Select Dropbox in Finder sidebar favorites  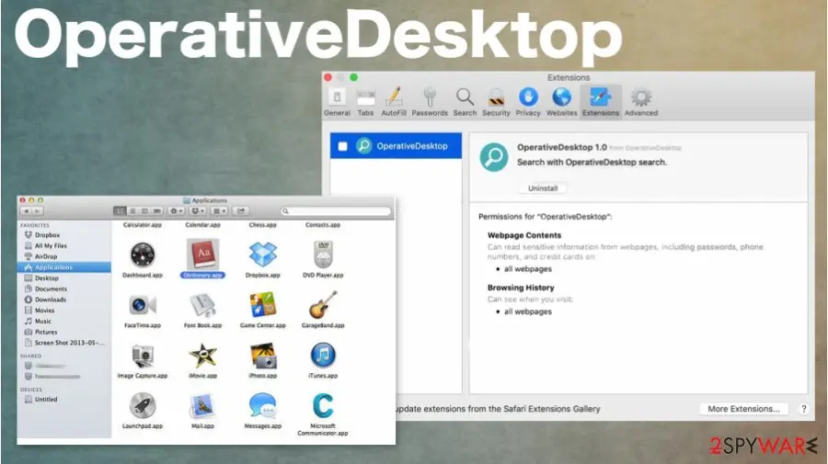coord(48,235)
